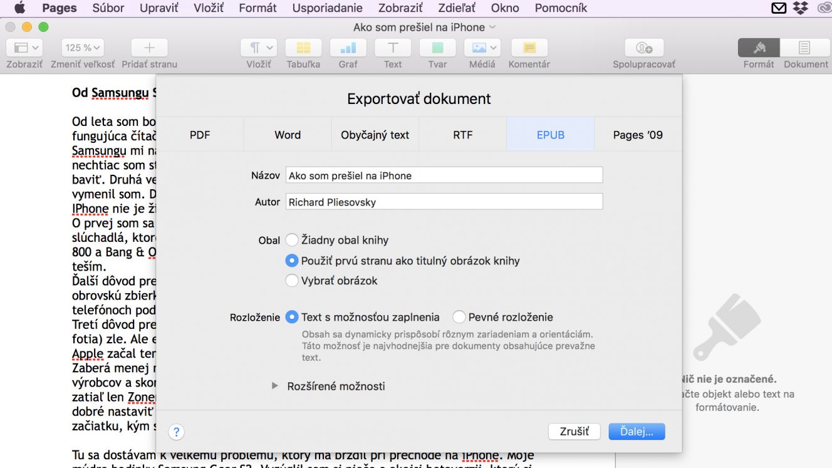Continue export with Ďalej… button
The height and width of the screenshot is (468, 832).
(x=637, y=432)
